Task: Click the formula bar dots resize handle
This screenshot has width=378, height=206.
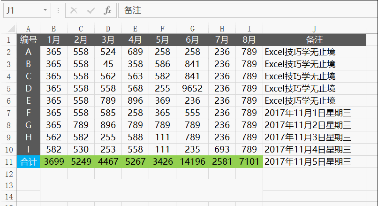Action: coord(58,10)
